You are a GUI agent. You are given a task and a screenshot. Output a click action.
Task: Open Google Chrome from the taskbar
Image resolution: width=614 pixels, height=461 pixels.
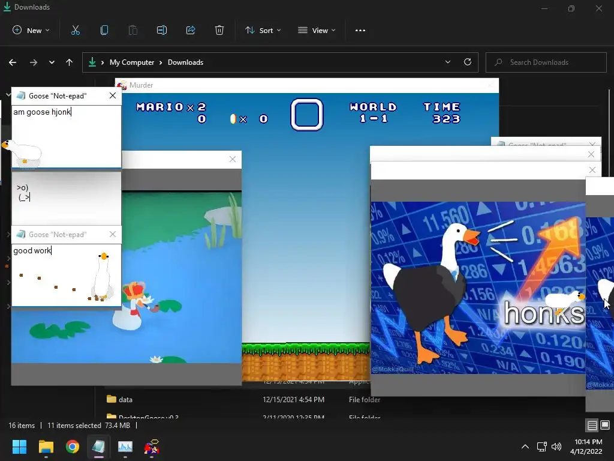coord(72,447)
